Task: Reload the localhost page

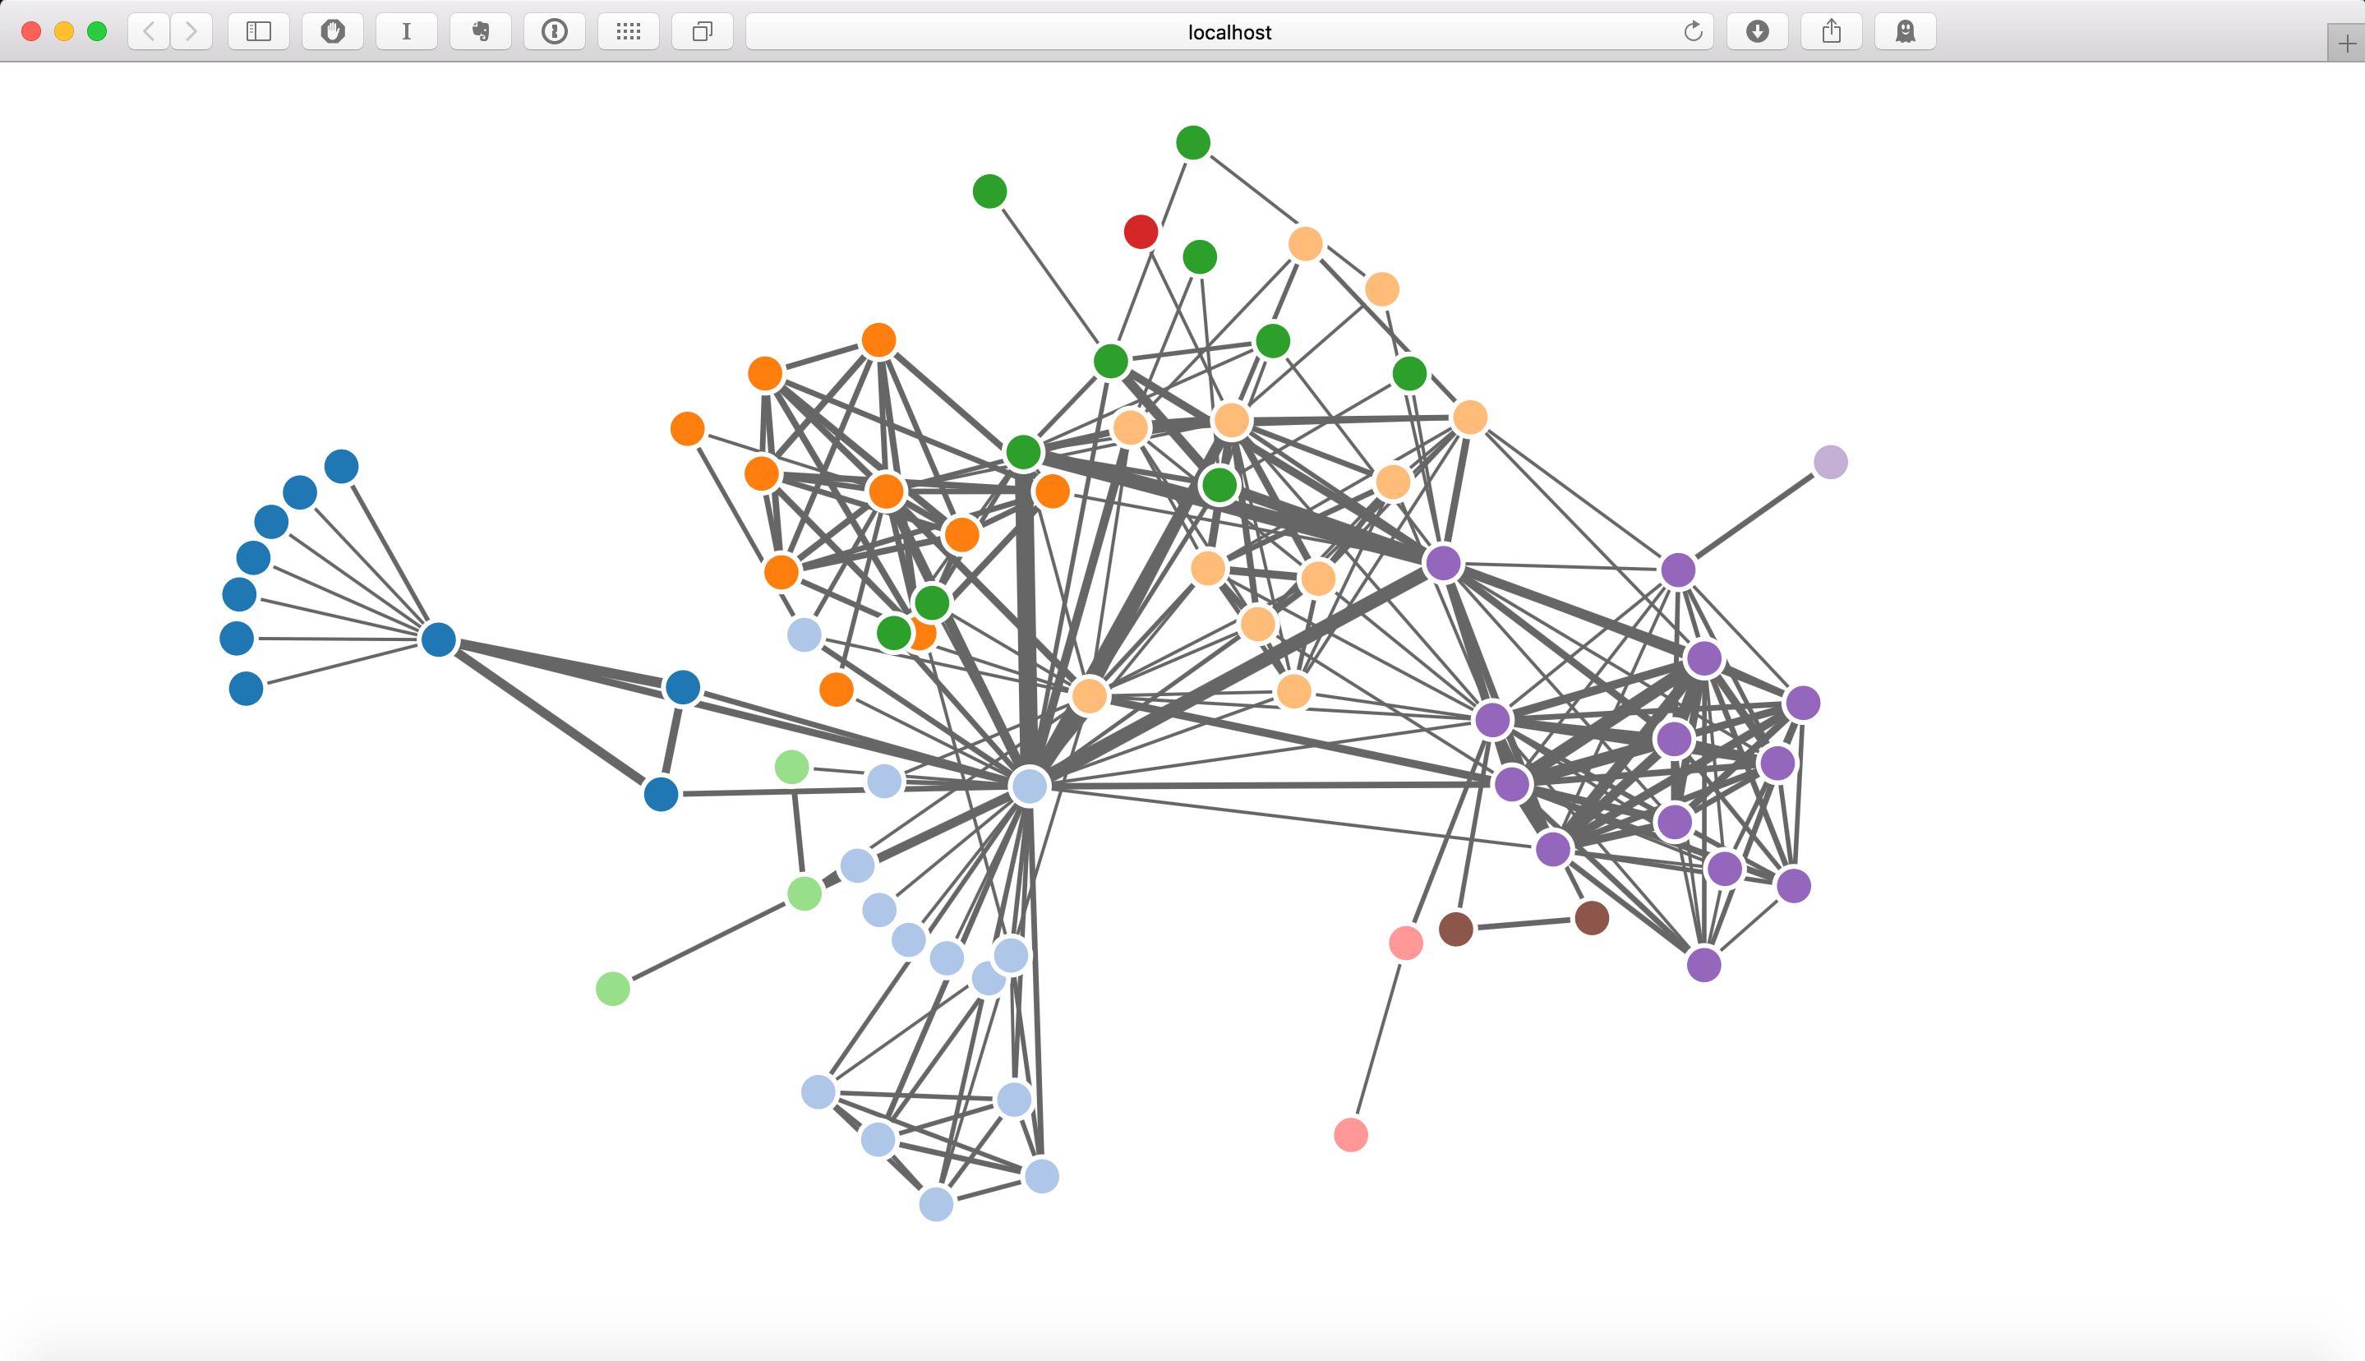Action: tap(1692, 32)
